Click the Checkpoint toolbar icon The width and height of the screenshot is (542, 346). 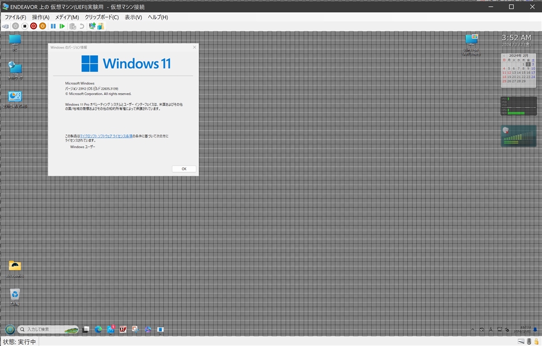click(73, 26)
